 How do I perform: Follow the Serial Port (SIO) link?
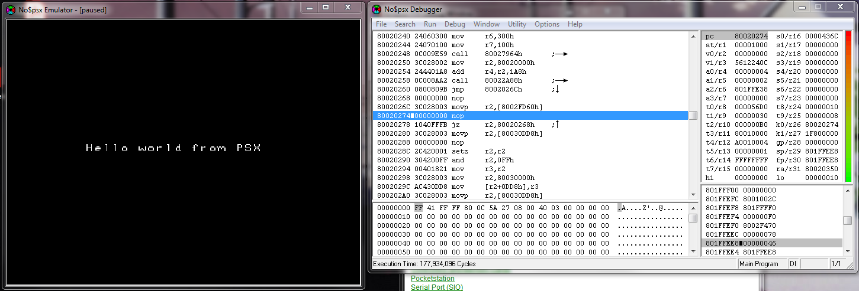point(436,287)
